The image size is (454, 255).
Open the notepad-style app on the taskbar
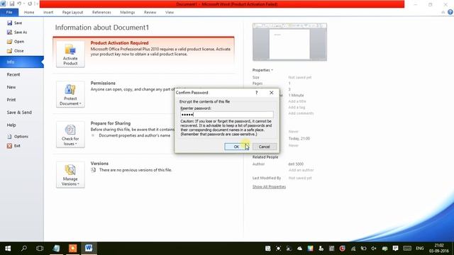tap(57, 249)
